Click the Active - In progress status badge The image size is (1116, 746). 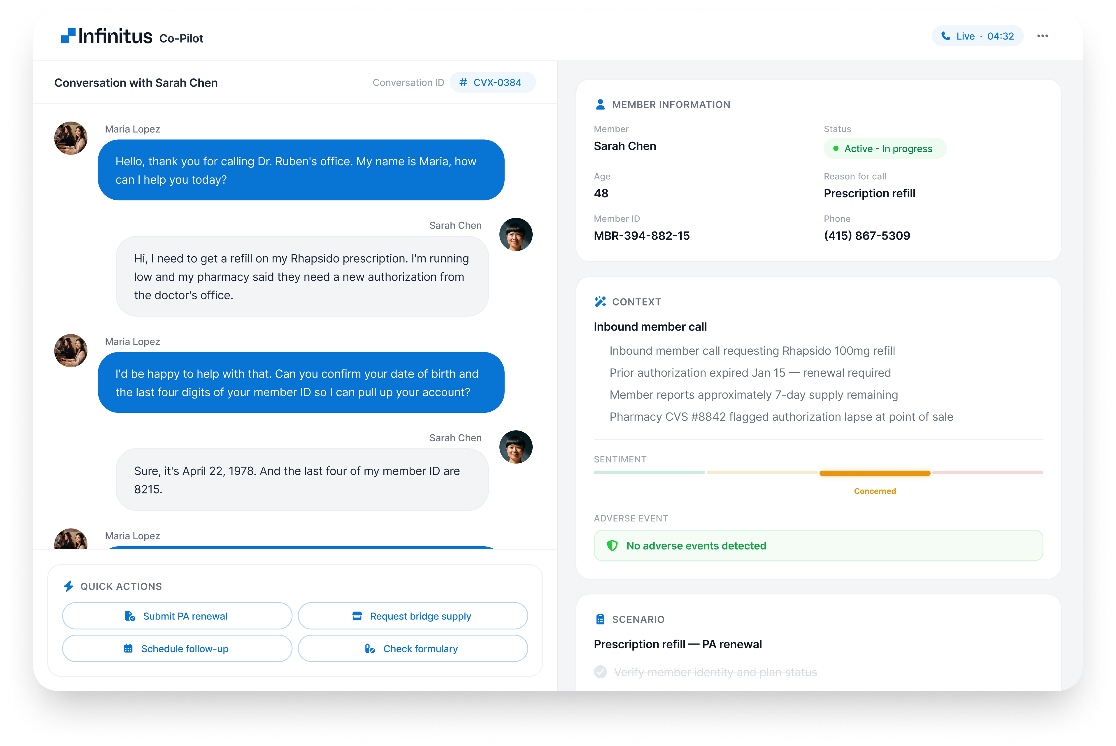[885, 148]
